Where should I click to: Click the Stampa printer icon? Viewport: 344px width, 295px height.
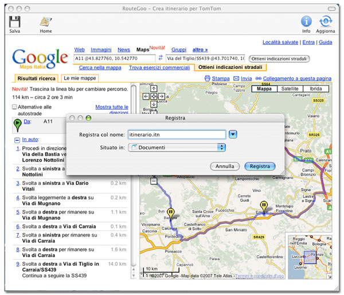(208, 78)
